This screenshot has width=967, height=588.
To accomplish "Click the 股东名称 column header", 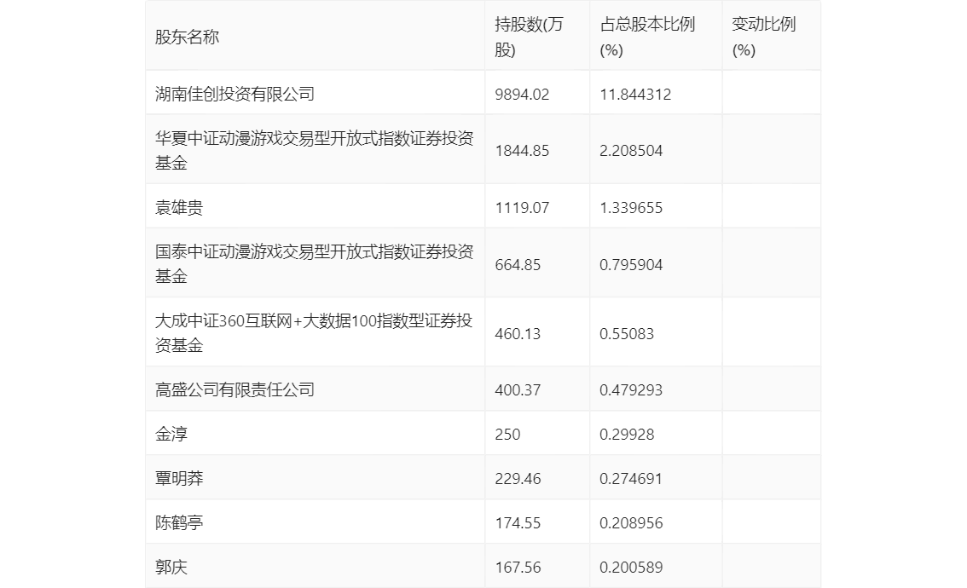I will pos(187,37).
